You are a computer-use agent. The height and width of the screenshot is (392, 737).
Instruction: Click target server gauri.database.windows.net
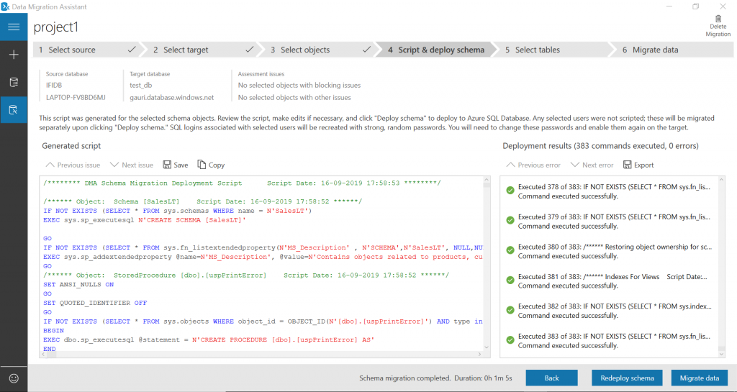[171, 97]
